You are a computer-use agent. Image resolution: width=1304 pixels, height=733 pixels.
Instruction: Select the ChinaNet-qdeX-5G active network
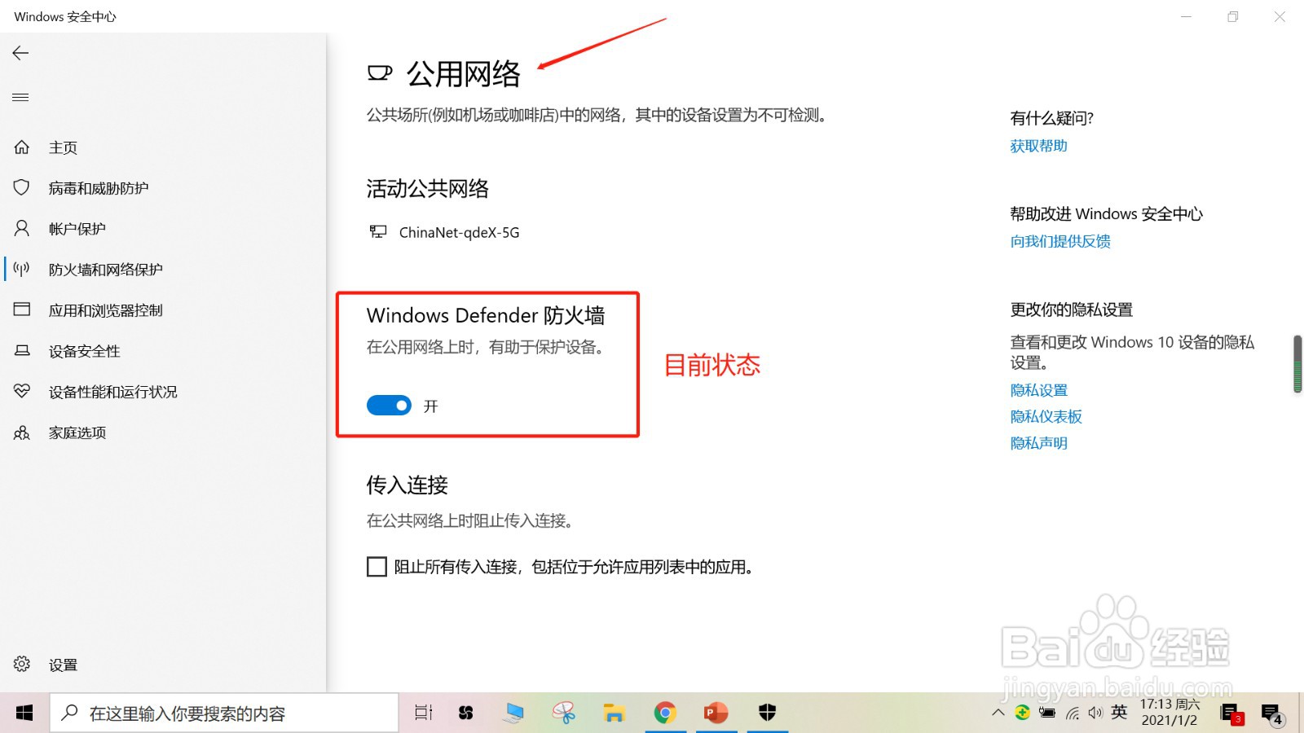[461, 232]
